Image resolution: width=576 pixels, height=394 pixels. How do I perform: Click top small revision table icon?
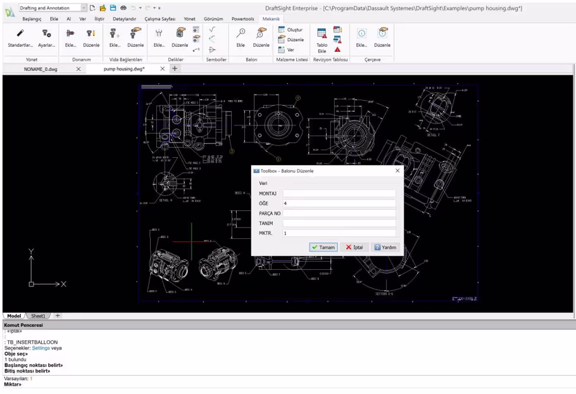click(x=337, y=29)
